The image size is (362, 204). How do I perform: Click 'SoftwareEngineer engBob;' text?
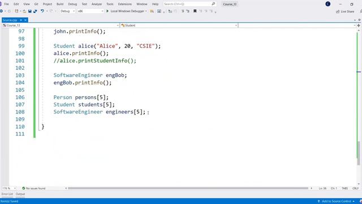click(x=90, y=75)
